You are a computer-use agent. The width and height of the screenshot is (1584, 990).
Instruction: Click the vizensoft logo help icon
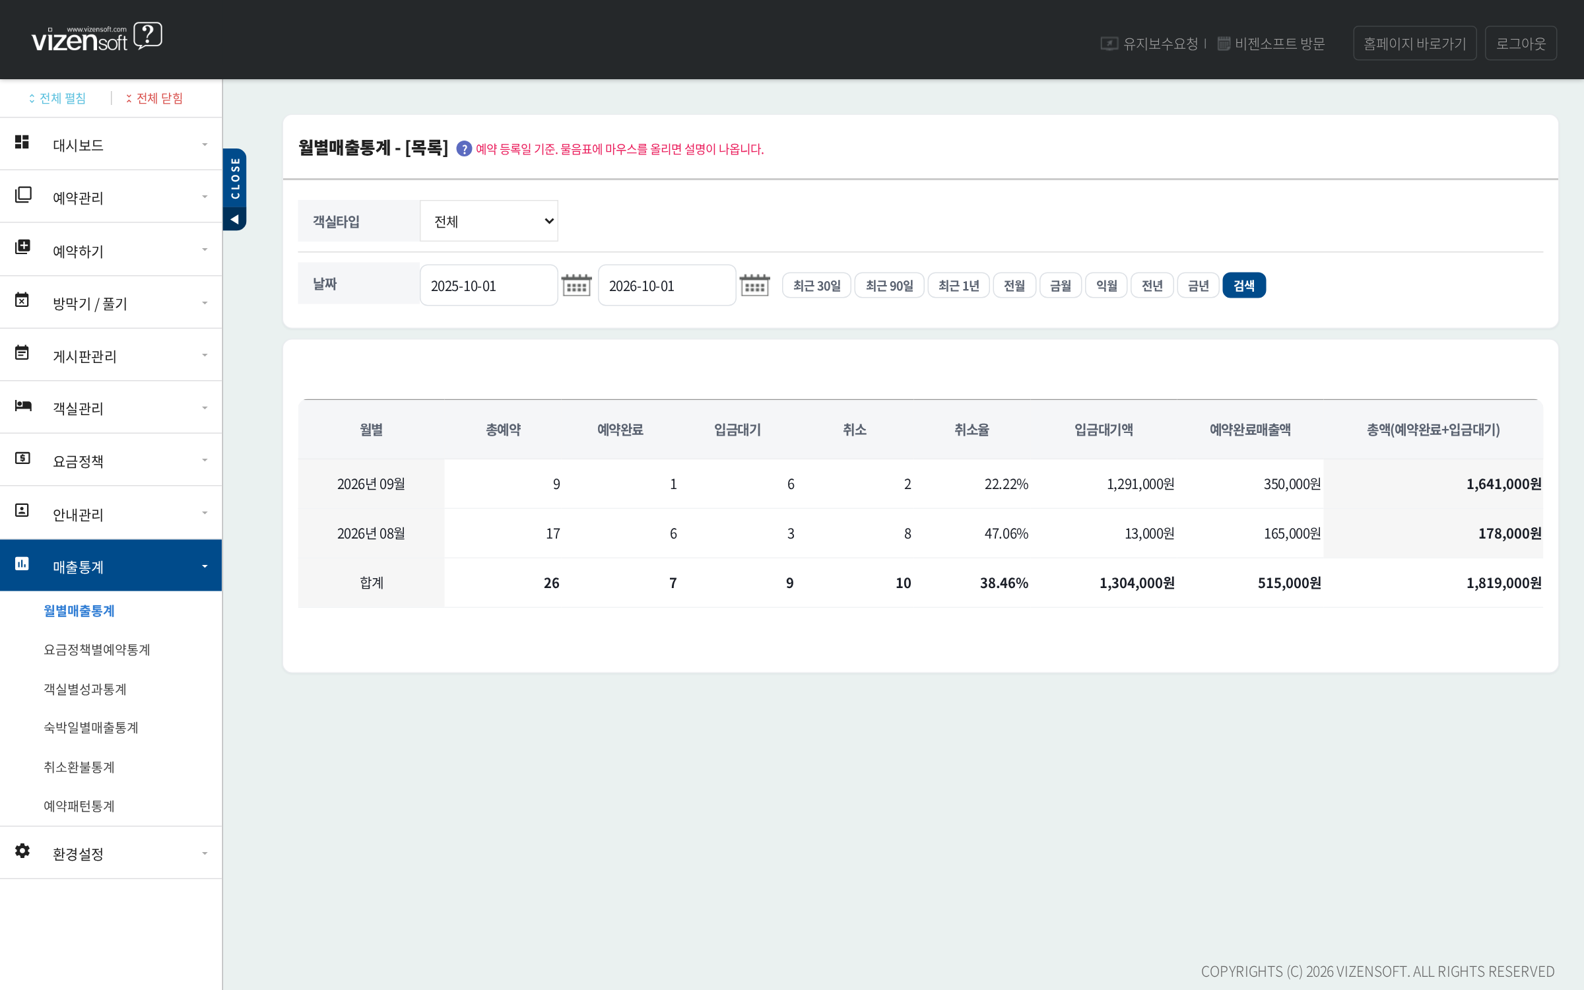(x=148, y=36)
